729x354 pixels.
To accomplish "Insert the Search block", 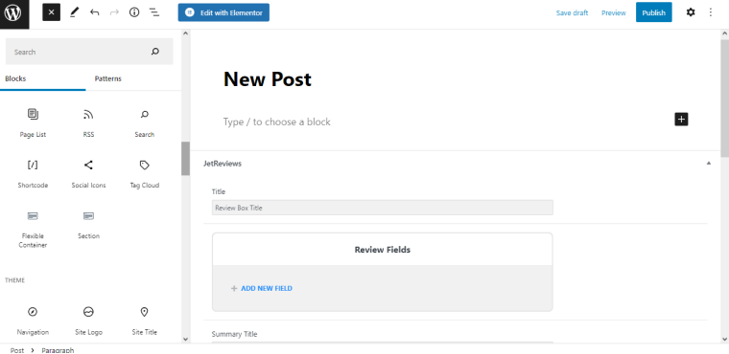I will (144, 122).
